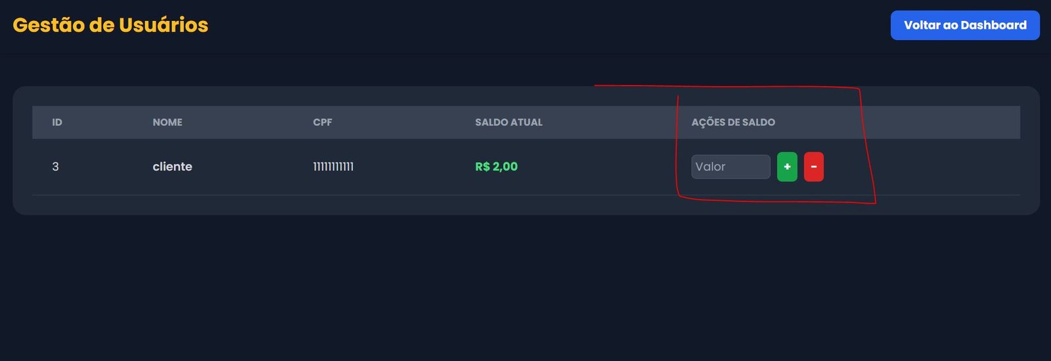
Task: Click the top bar space between title and Dashboard button
Action: point(545,26)
